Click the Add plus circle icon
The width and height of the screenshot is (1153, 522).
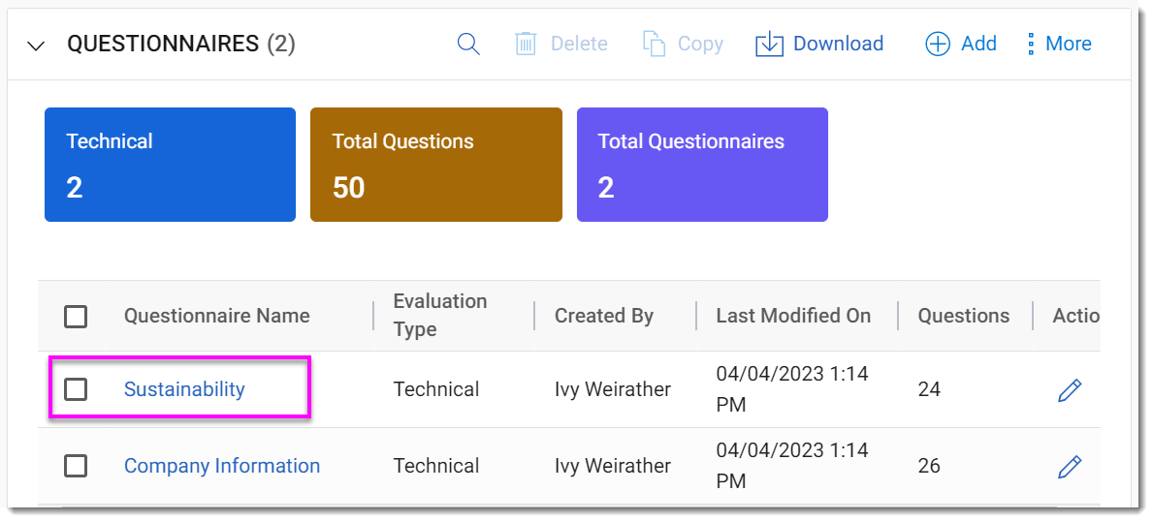point(938,44)
